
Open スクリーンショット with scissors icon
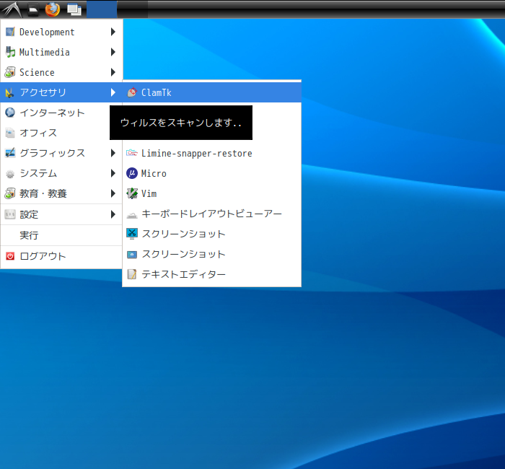coord(212,234)
